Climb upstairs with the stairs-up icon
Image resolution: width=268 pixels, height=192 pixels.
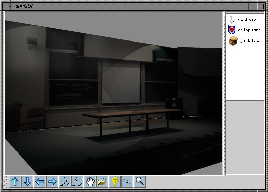coord(65,182)
